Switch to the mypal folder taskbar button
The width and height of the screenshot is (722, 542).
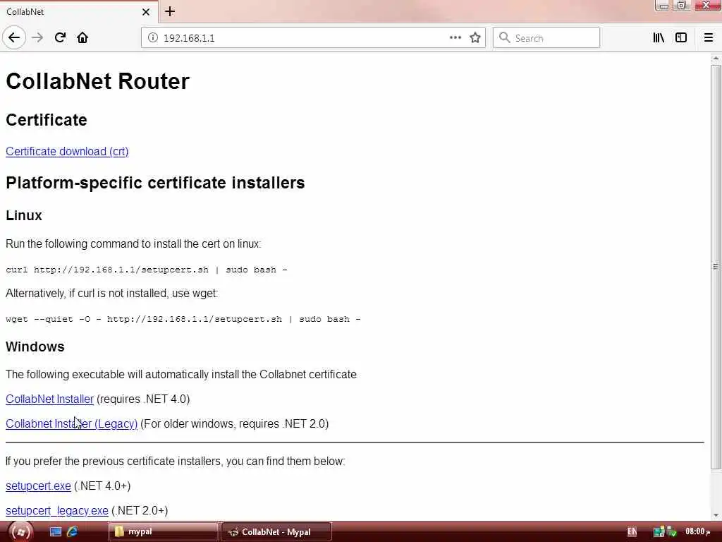click(163, 532)
